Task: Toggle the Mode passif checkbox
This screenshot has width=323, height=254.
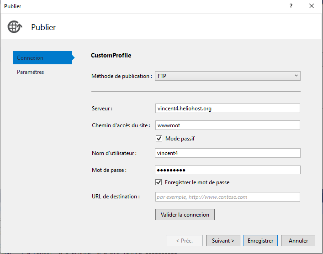Action: (x=159, y=139)
